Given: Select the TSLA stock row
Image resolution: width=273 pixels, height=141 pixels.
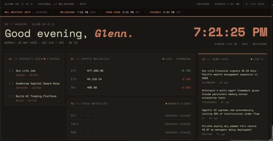Looking at the screenshot, I should (130, 124).
